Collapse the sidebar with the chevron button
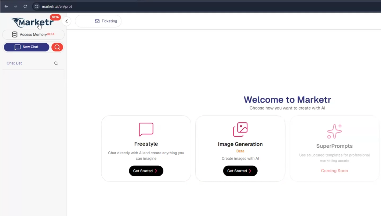The image size is (381, 216). point(66,21)
